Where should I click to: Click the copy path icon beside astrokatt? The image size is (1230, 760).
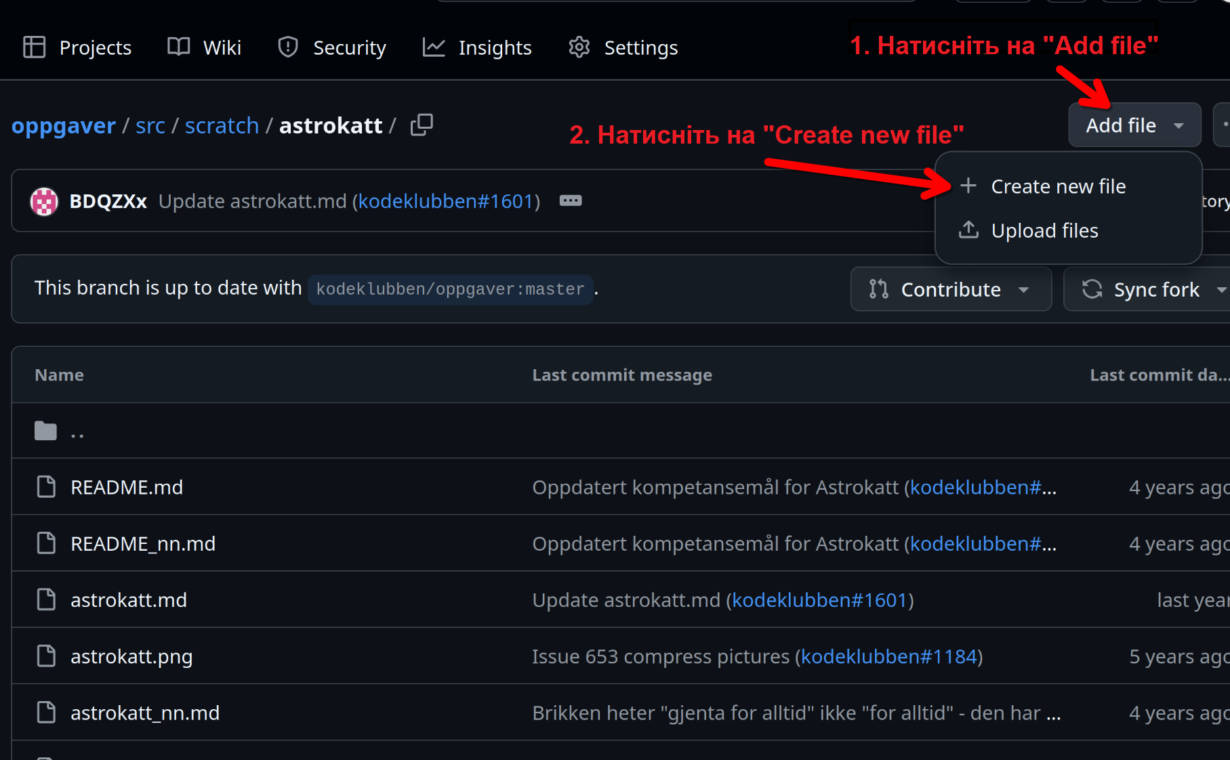point(421,125)
